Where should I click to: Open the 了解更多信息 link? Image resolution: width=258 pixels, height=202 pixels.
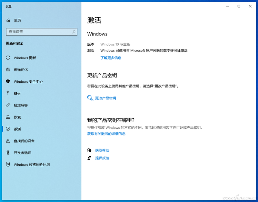111,58
